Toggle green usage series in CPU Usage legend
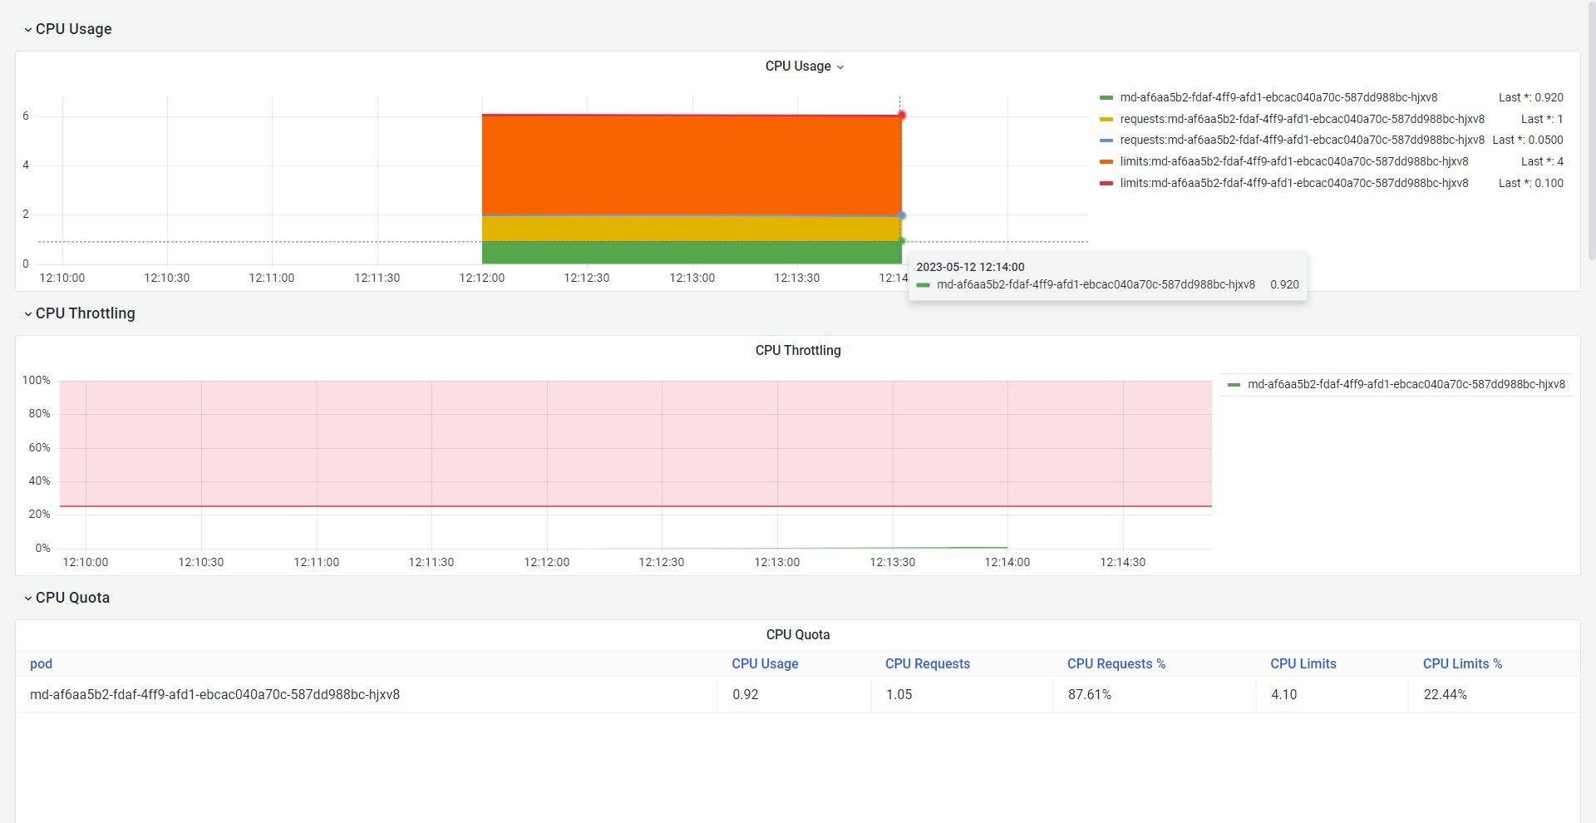The image size is (1596, 823). (1278, 97)
